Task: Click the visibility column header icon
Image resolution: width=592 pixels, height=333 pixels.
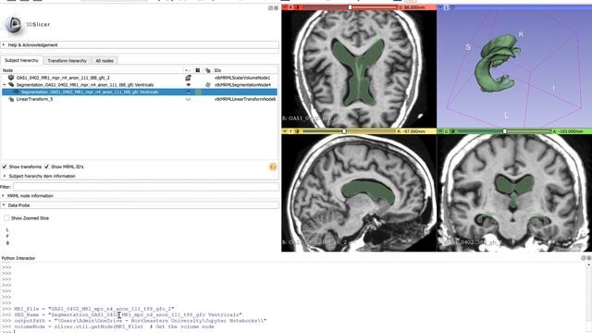Action: (188, 70)
